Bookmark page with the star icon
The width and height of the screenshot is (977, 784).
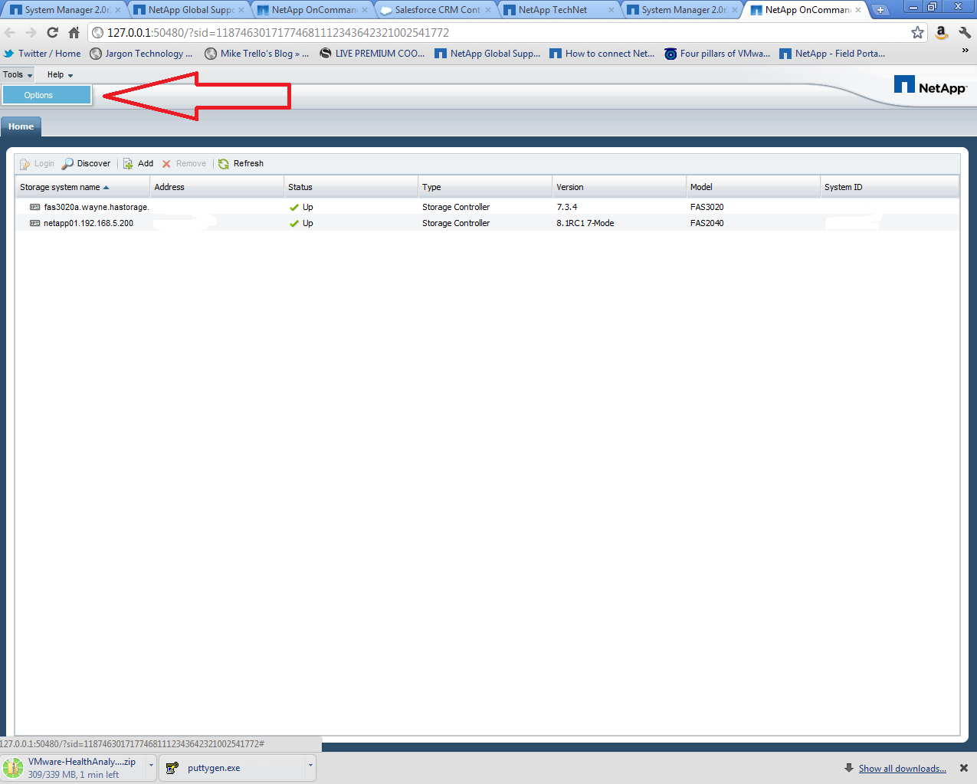point(917,32)
